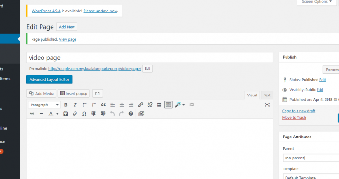Decrease indent of paragraph
Viewport: 339px width, 179px height.
click(x=94, y=114)
